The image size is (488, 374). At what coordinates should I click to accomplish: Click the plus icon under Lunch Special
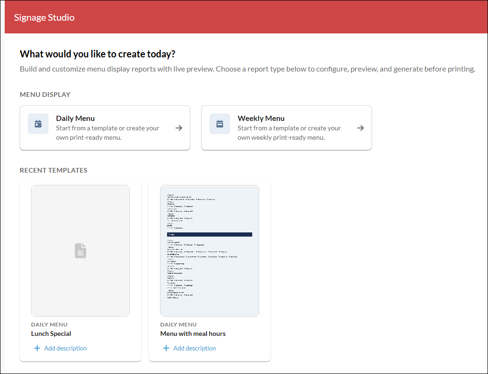[37, 348]
